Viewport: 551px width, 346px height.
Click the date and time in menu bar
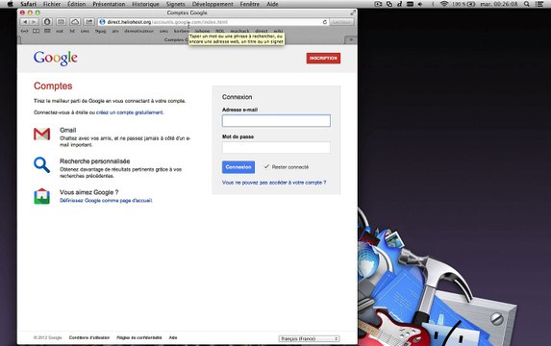[x=499, y=4]
